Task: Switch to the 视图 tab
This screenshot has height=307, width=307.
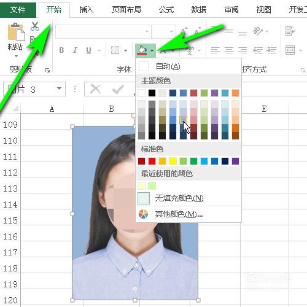Action: (x=264, y=10)
